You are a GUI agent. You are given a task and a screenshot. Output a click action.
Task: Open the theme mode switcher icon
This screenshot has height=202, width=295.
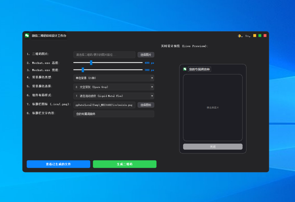pyautogui.click(x=240, y=36)
